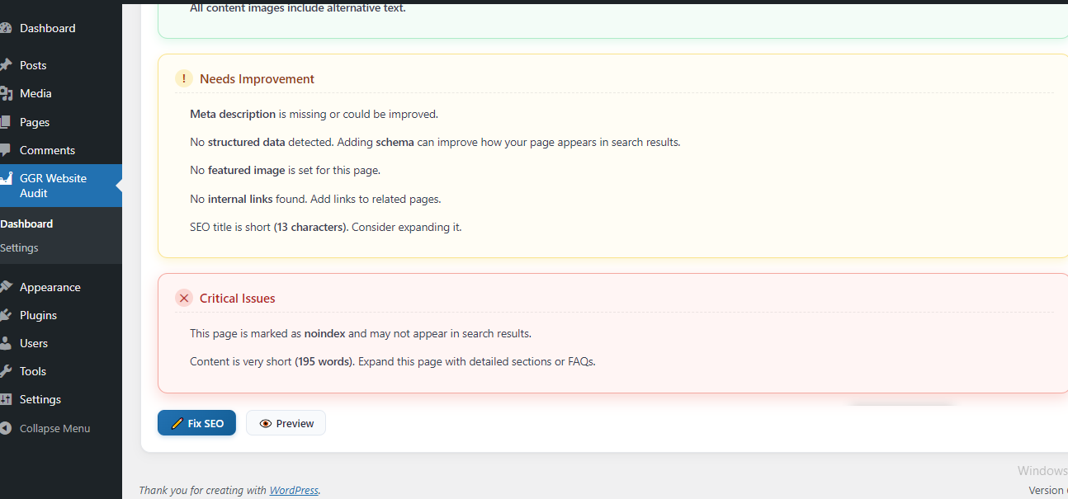Open Settings under GGR Website Audit
Image resolution: width=1068 pixels, height=499 pixels.
(x=18, y=247)
